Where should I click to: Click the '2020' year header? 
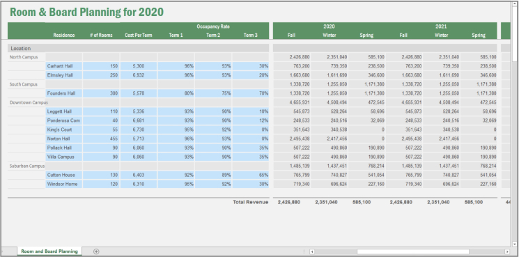(329, 26)
